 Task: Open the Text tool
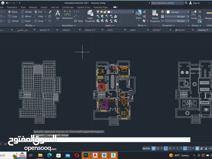58,15
